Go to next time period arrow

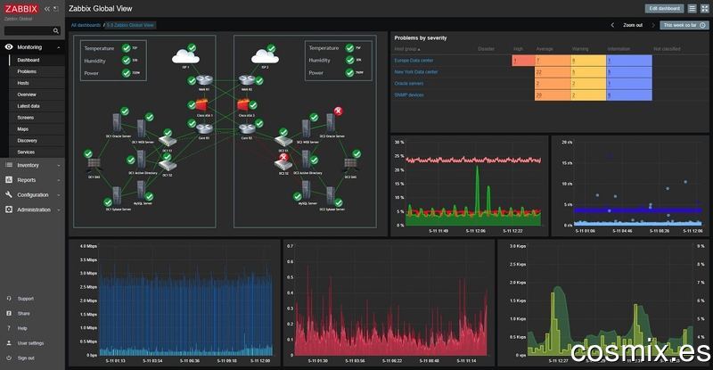click(653, 25)
